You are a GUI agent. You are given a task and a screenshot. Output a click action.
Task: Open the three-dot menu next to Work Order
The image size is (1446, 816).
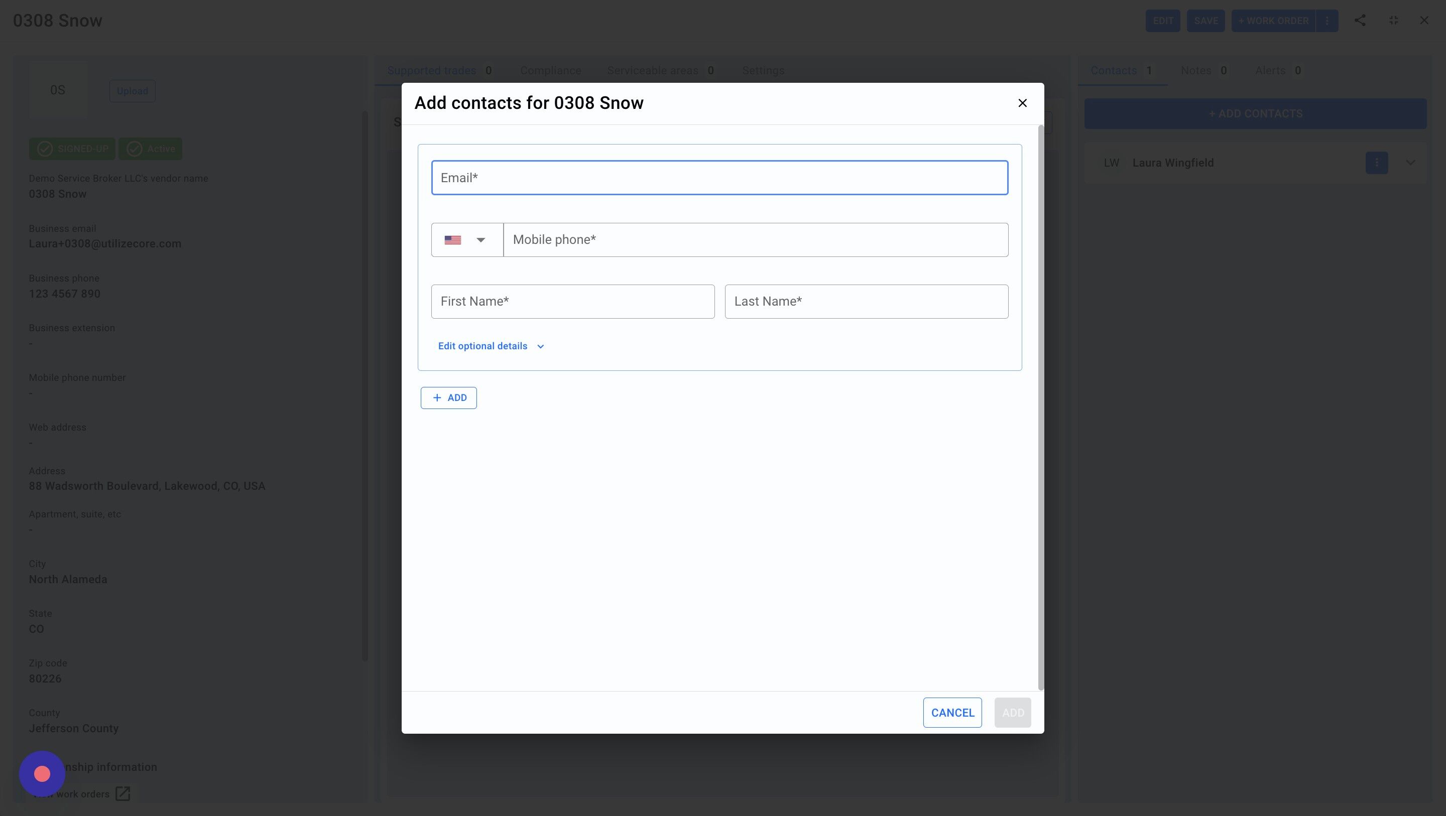(x=1327, y=21)
